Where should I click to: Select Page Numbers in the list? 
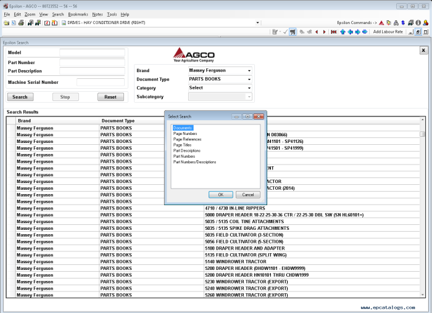tap(185, 134)
